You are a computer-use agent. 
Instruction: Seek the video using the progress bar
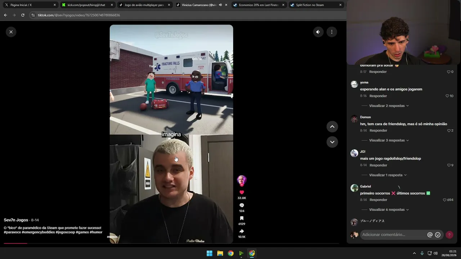click(x=171, y=244)
